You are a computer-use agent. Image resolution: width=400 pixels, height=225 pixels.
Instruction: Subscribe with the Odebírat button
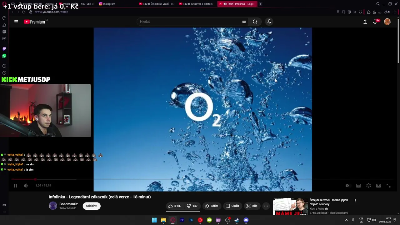click(92, 206)
